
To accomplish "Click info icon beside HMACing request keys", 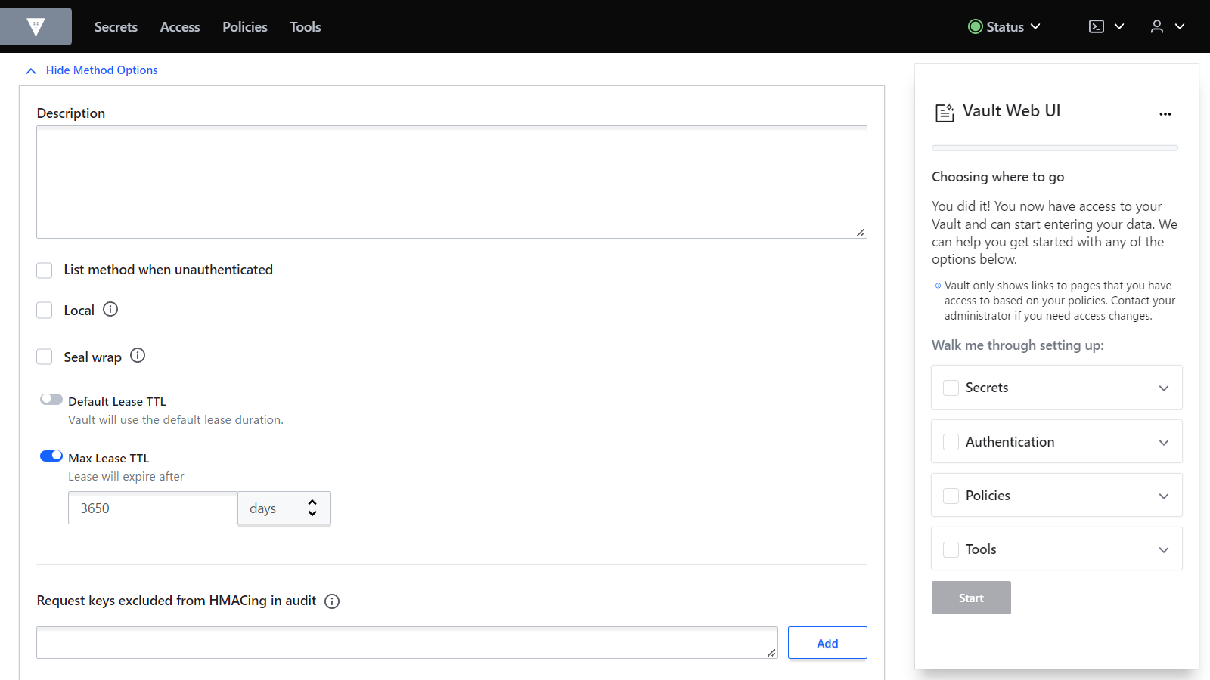I will pyautogui.click(x=332, y=601).
